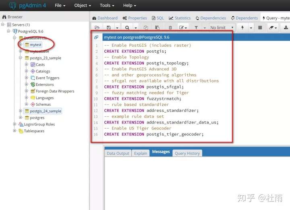Click the Catalogs diamond icon
This screenshot has width=290, height=210.
33,71
